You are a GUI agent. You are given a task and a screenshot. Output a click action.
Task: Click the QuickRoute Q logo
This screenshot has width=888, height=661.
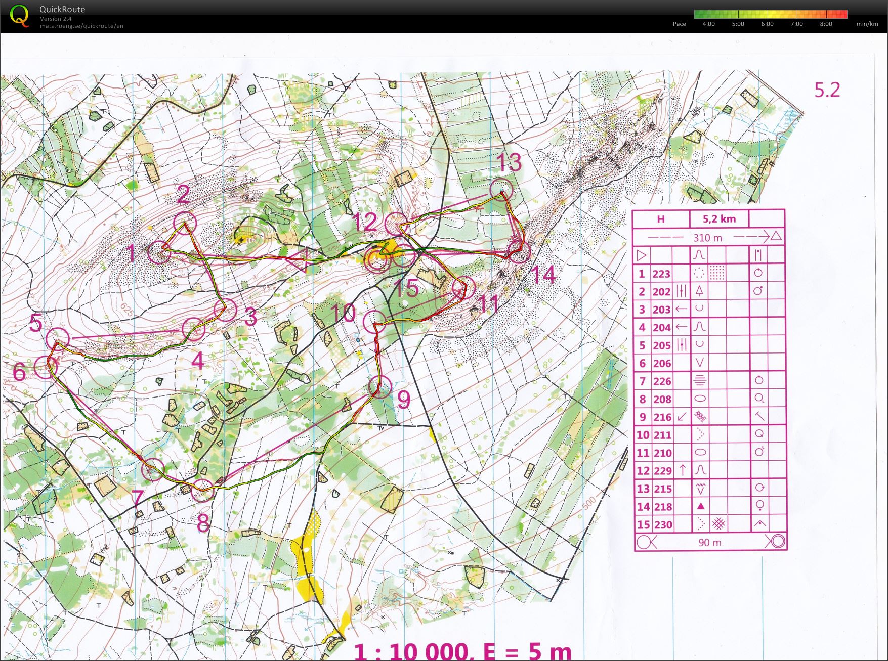pyautogui.click(x=19, y=15)
